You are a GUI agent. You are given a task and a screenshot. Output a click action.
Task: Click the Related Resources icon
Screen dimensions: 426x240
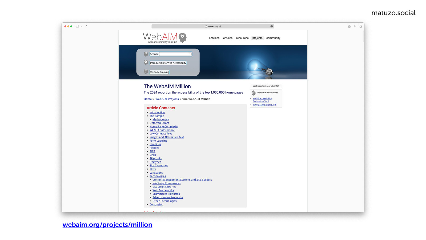[x=253, y=93]
